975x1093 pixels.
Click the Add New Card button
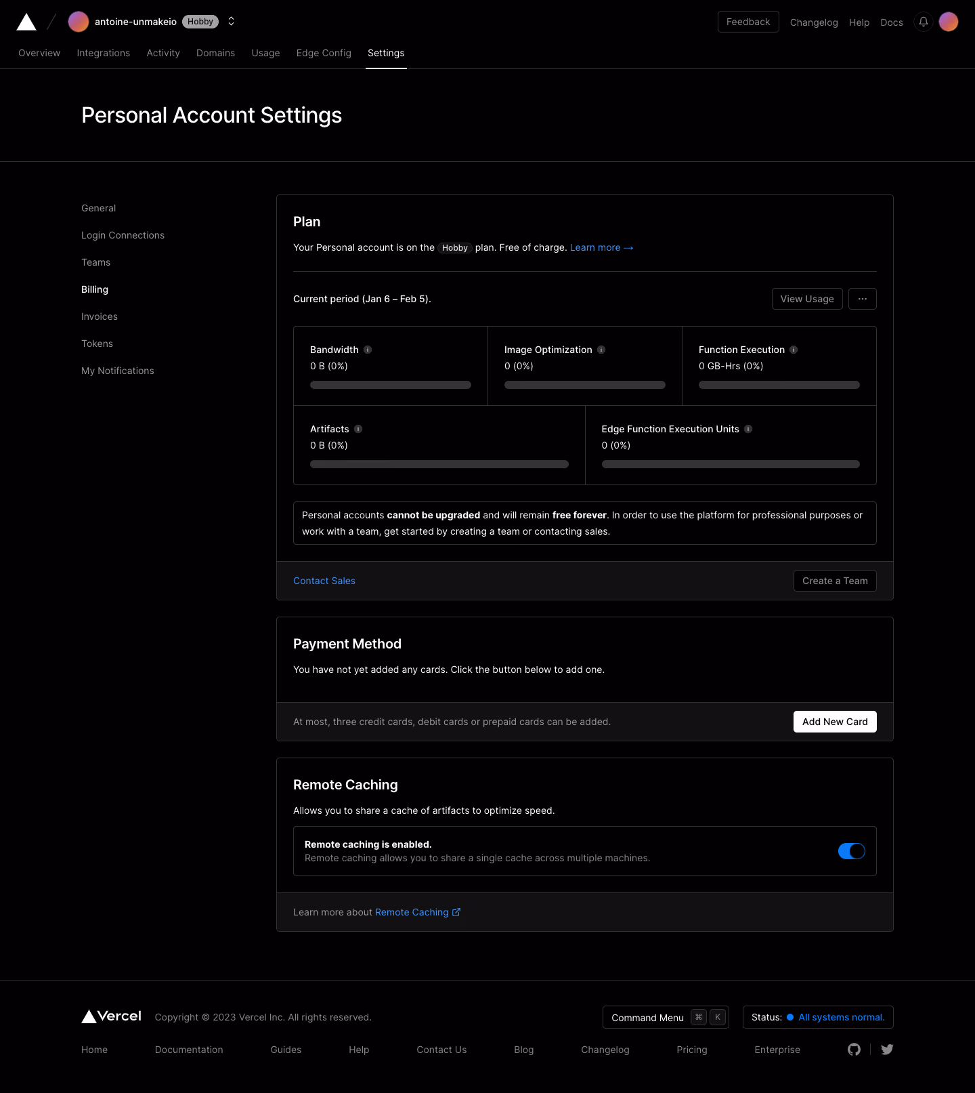tap(835, 722)
